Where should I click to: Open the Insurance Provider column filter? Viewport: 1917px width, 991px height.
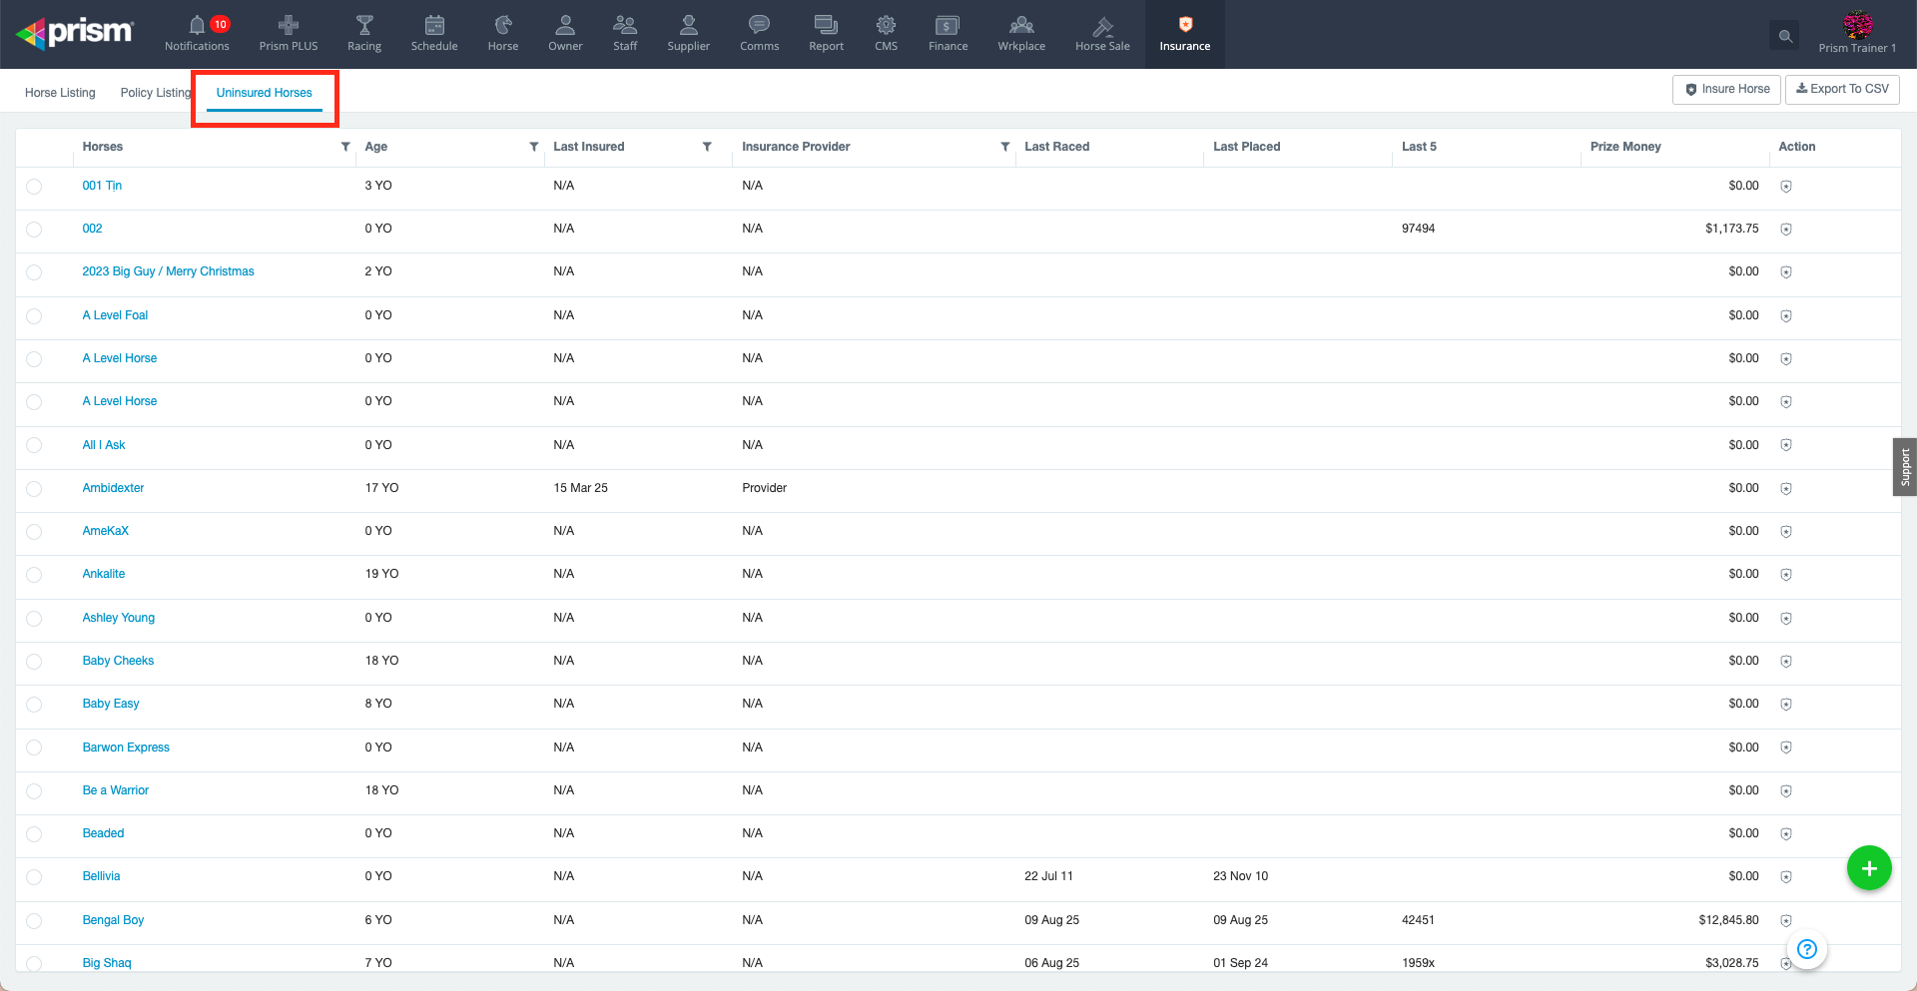click(1005, 147)
